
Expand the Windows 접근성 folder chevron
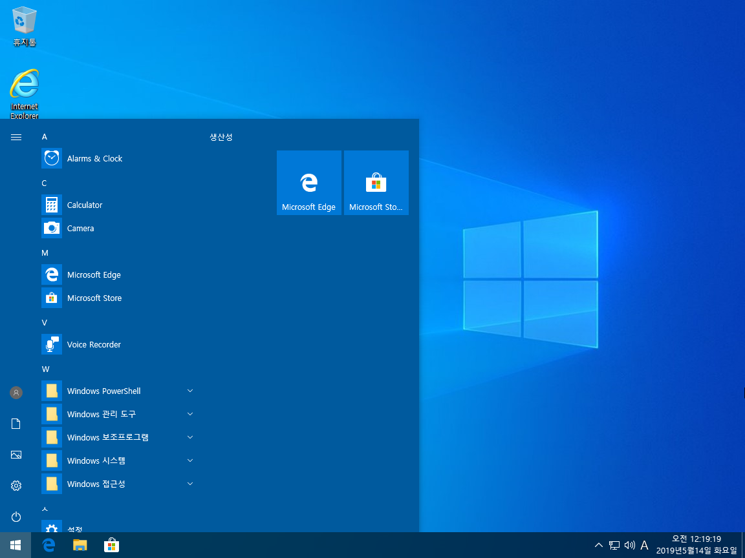(x=190, y=484)
